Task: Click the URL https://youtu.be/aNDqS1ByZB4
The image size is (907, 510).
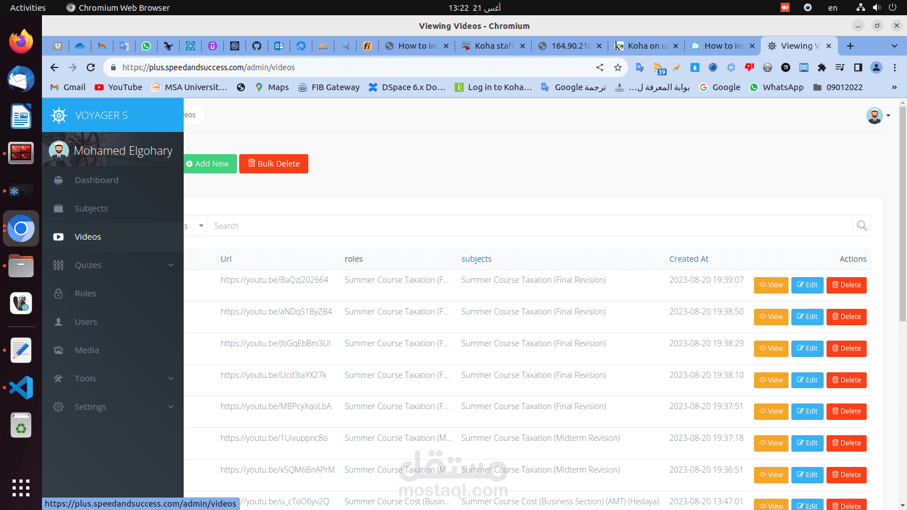Action: pos(276,312)
